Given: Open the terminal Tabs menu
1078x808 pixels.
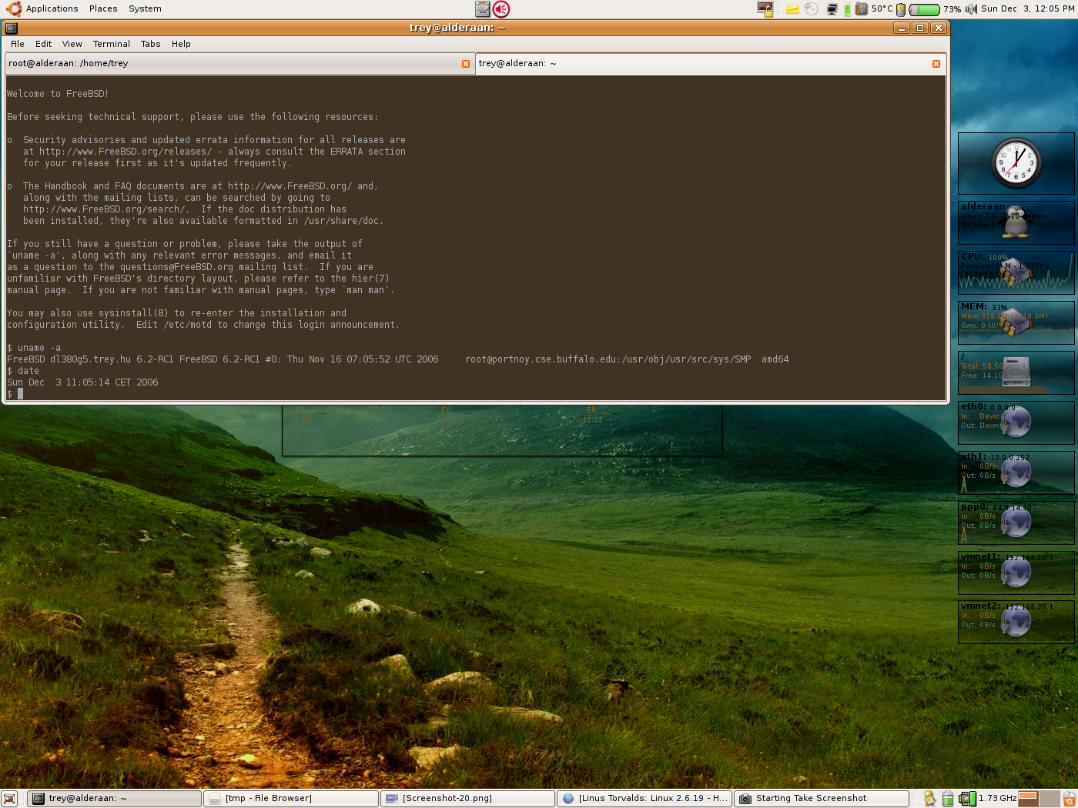Looking at the screenshot, I should (151, 44).
